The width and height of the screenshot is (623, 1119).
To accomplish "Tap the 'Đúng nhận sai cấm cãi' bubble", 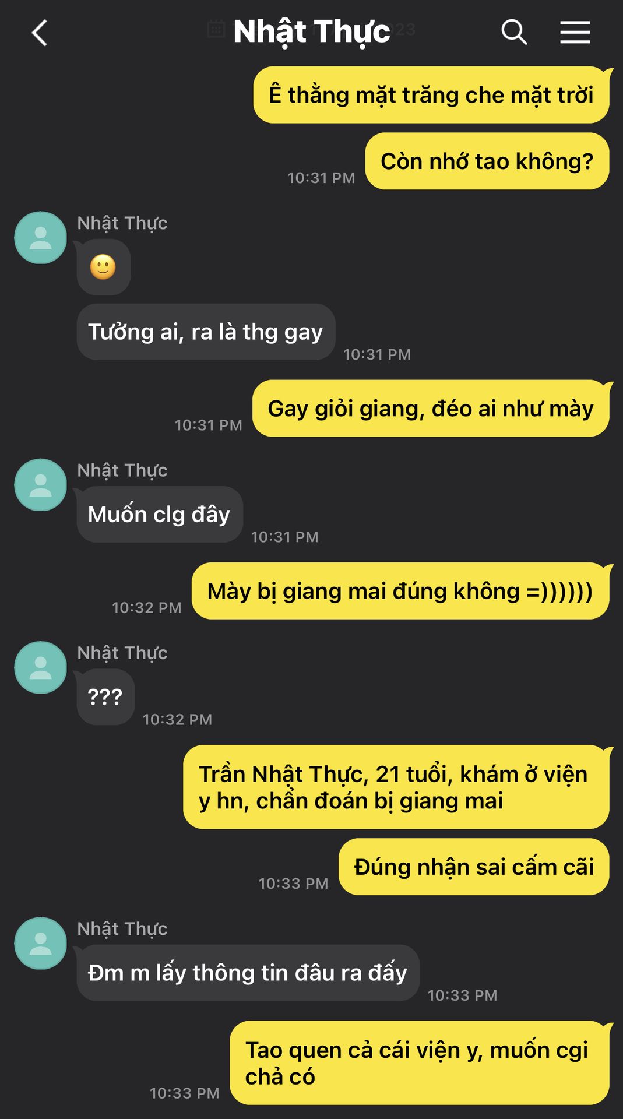I will coord(474,867).
